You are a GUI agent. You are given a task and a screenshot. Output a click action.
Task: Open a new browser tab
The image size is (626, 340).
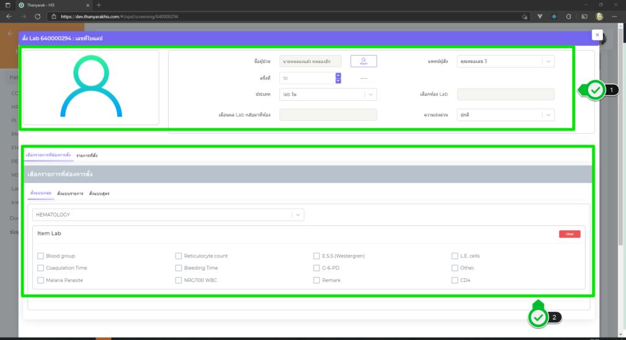point(99,5)
